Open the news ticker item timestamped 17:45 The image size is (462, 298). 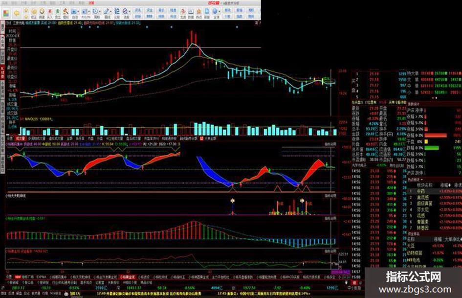tap(264, 294)
